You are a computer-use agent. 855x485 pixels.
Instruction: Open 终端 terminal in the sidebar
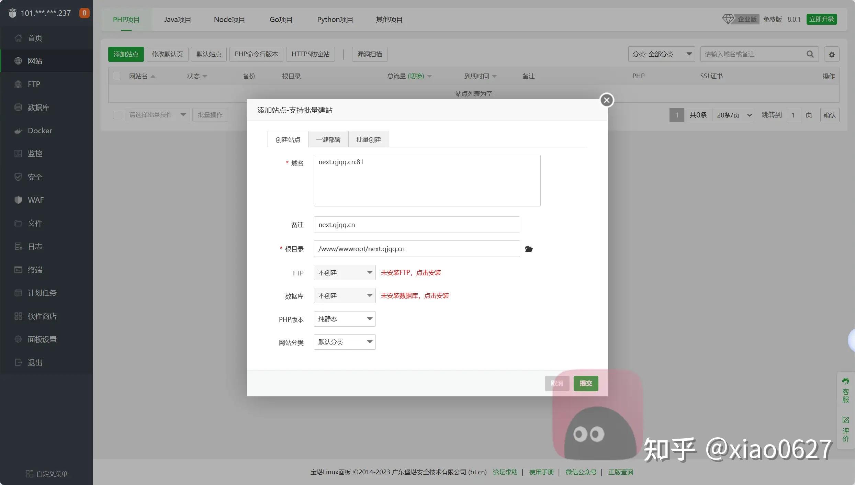[x=35, y=270]
